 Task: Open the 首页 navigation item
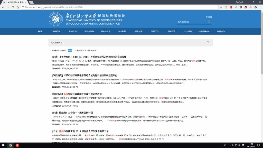(x=40, y=31)
